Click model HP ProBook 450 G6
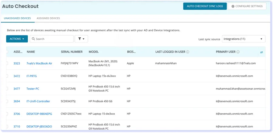This screenshot has width=273, height=133. 101,101
